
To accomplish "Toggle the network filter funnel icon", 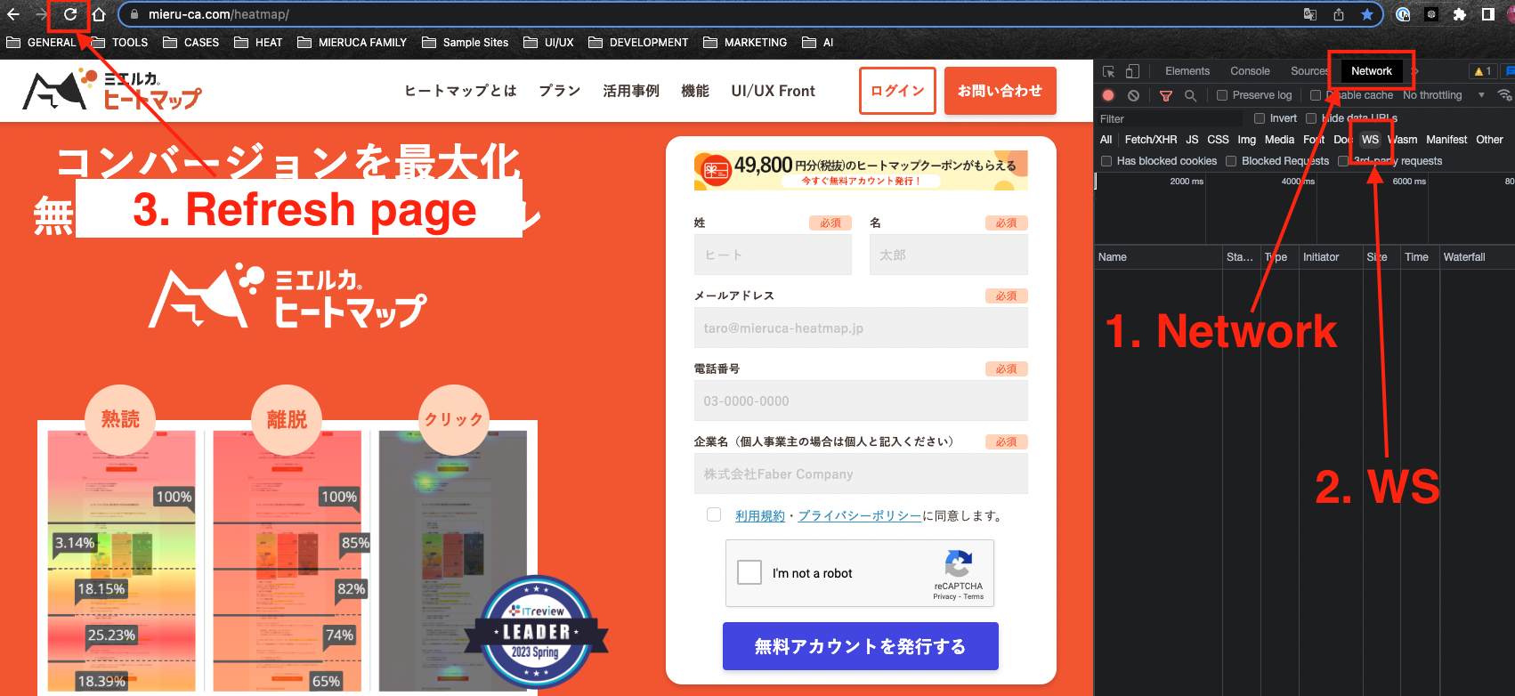I will click(1166, 95).
